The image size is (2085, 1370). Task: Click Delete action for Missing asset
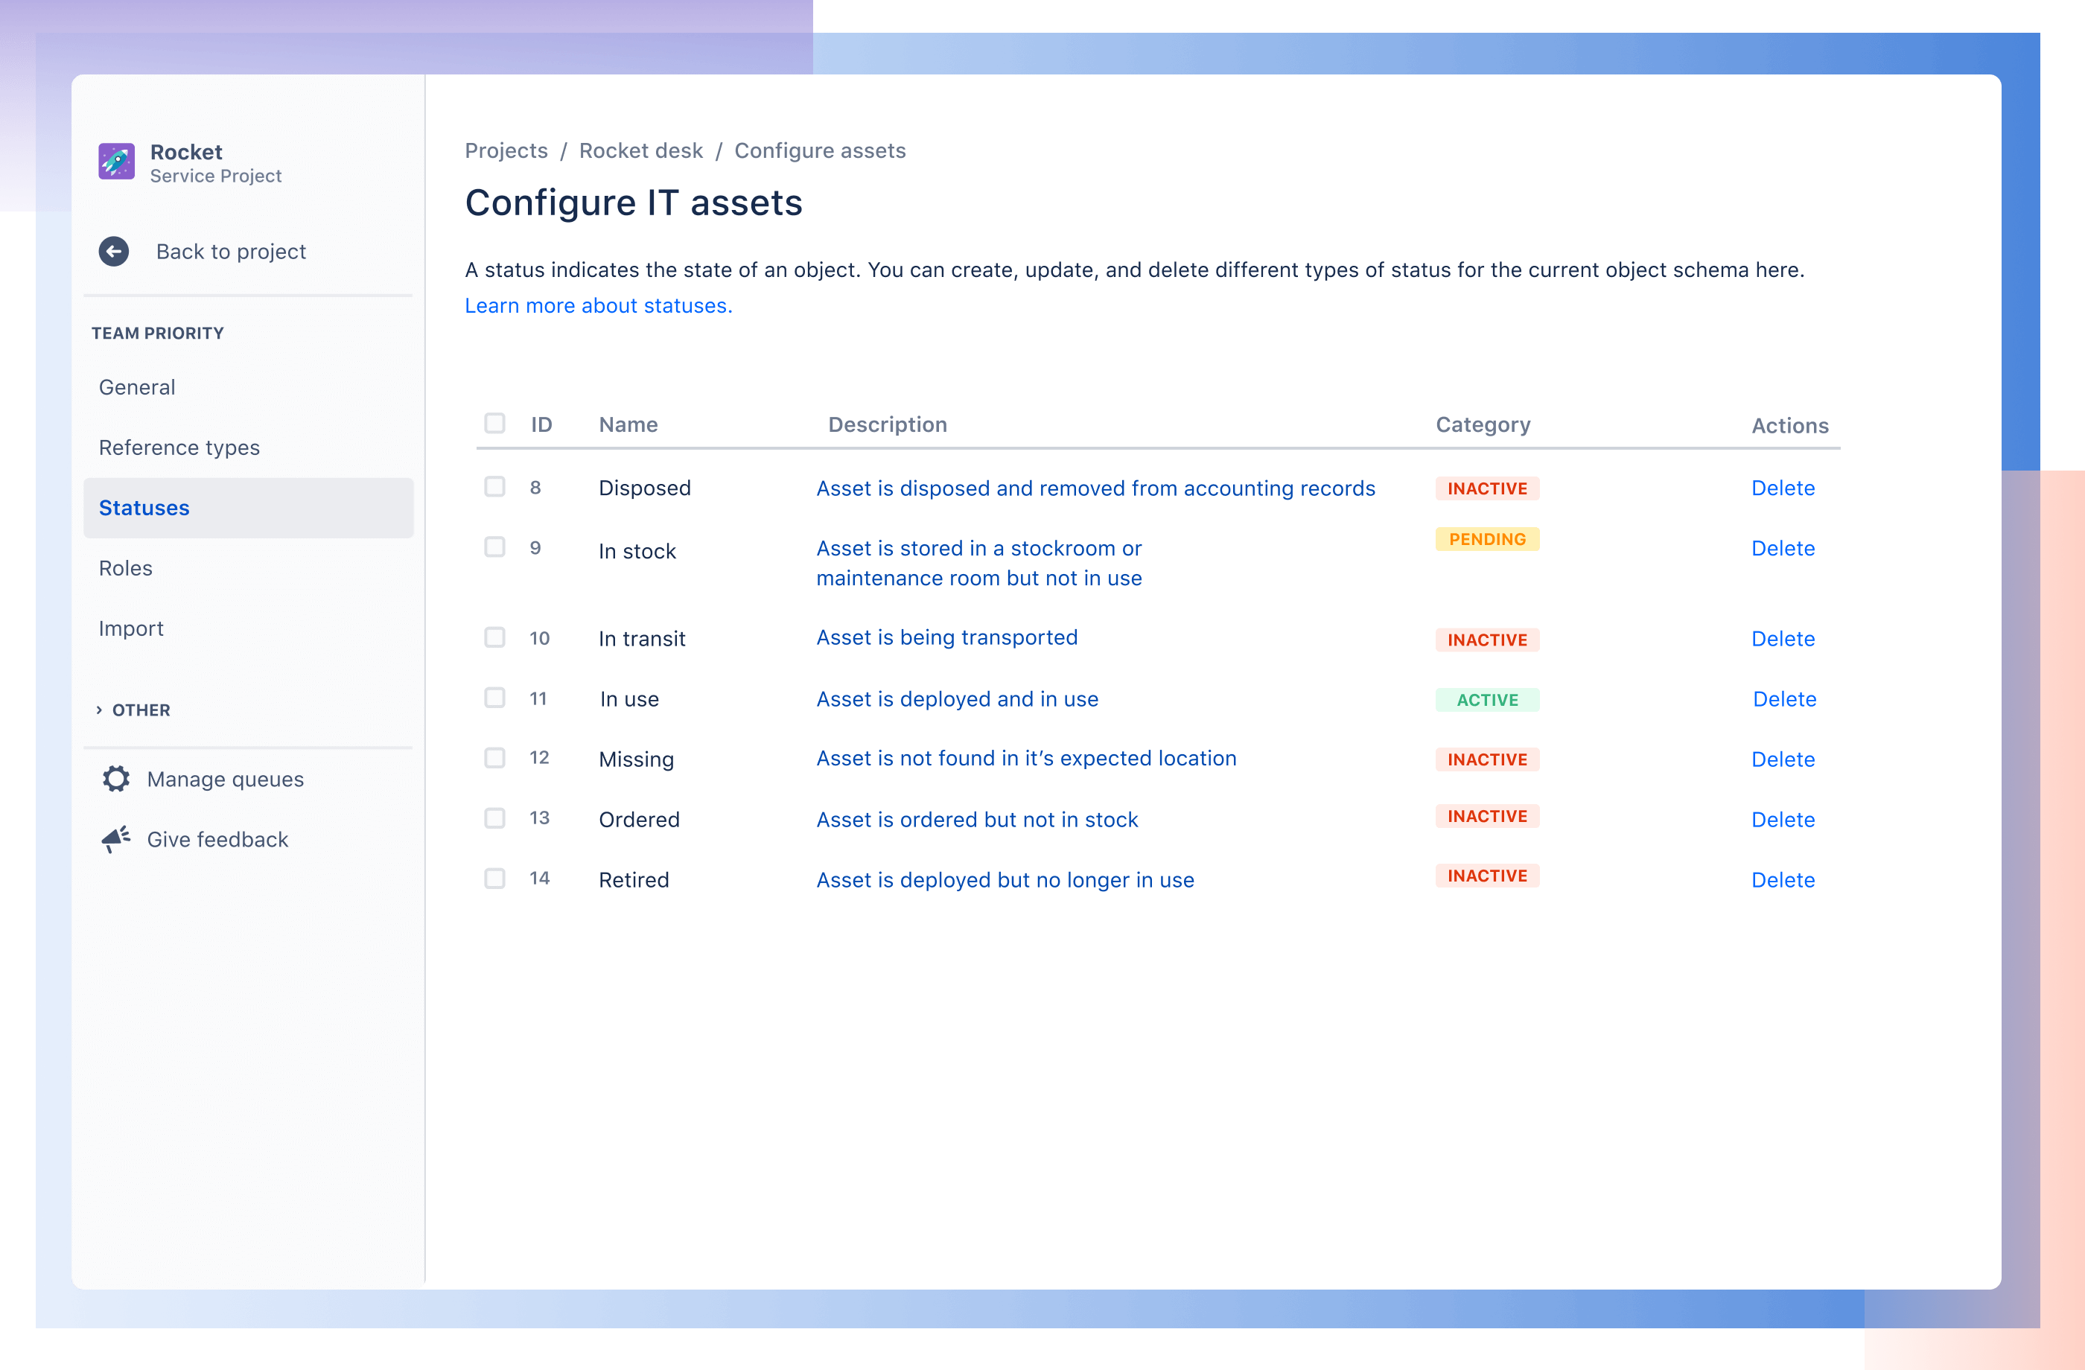tap(1784, 759)
